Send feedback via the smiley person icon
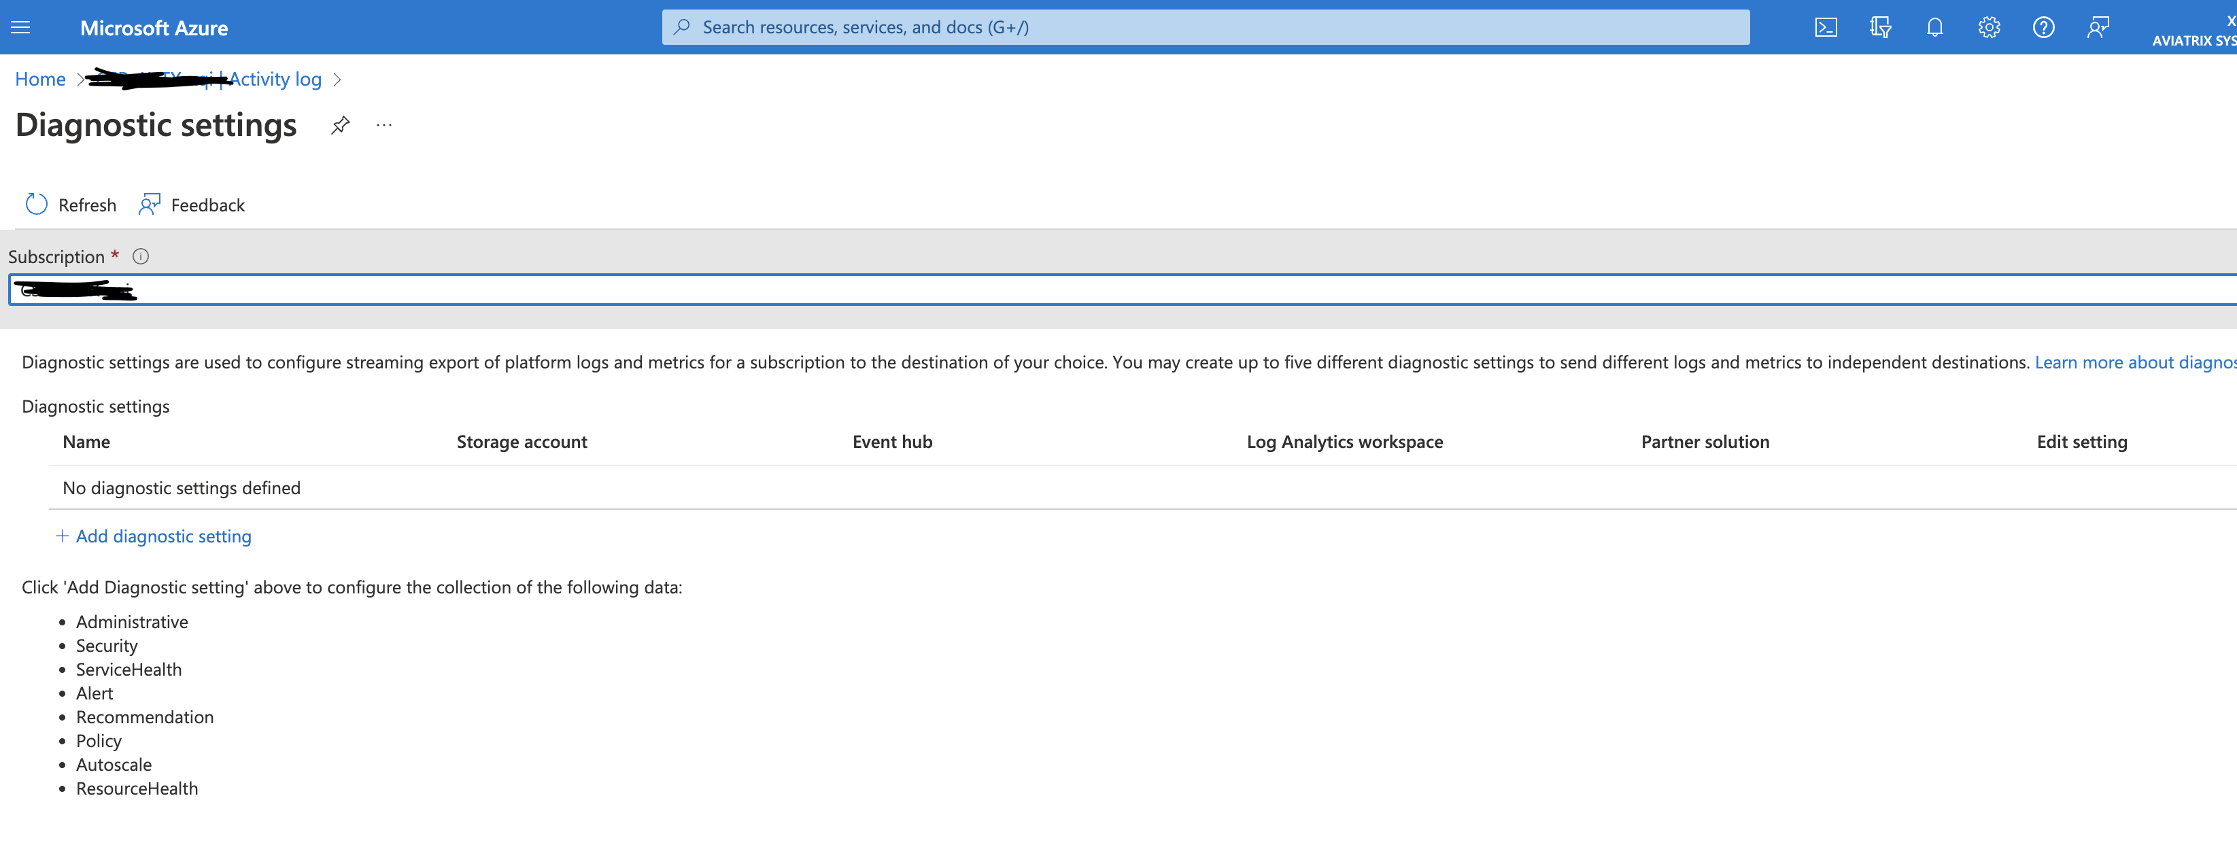 (2098, 27)
